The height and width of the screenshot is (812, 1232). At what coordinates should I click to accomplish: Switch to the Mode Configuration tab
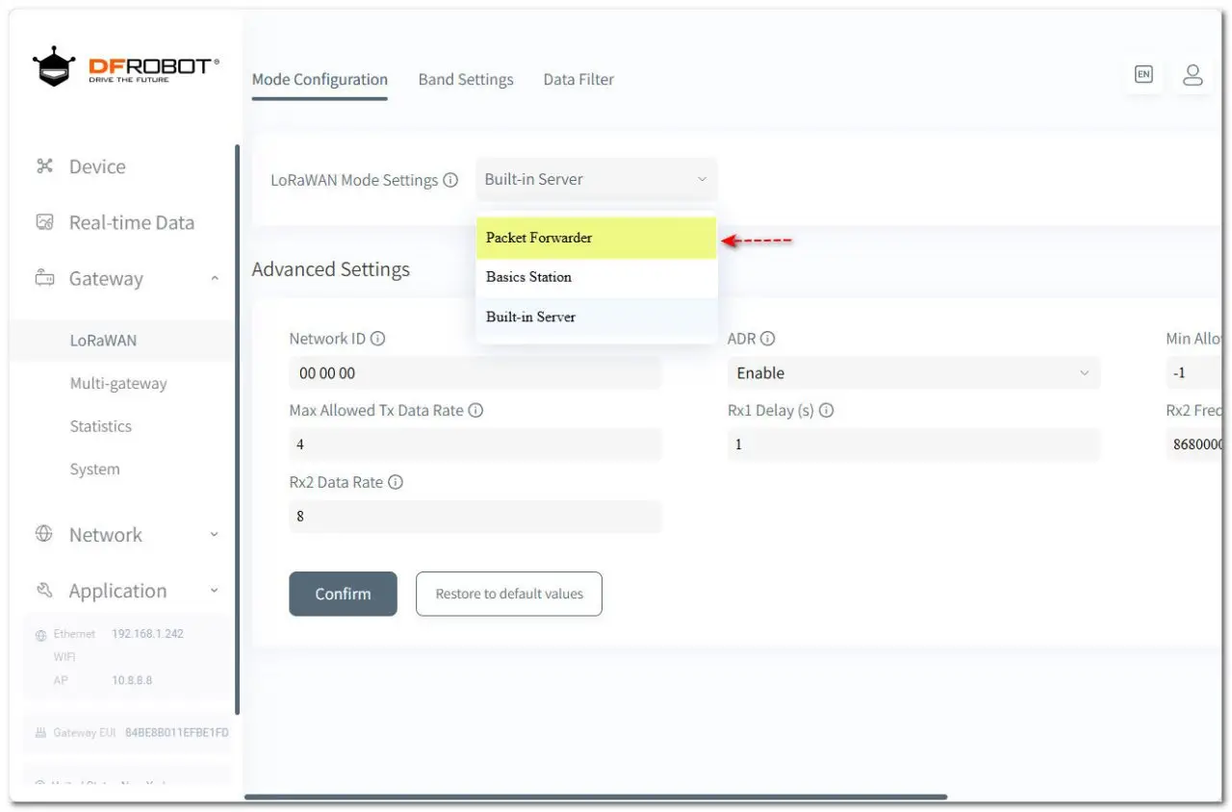click(320, 80)
